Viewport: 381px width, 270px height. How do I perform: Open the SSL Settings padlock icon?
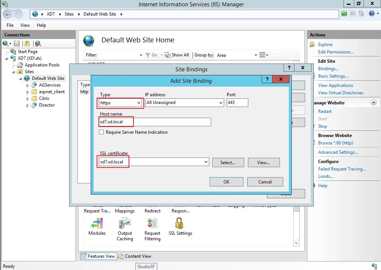coord(179,223)
